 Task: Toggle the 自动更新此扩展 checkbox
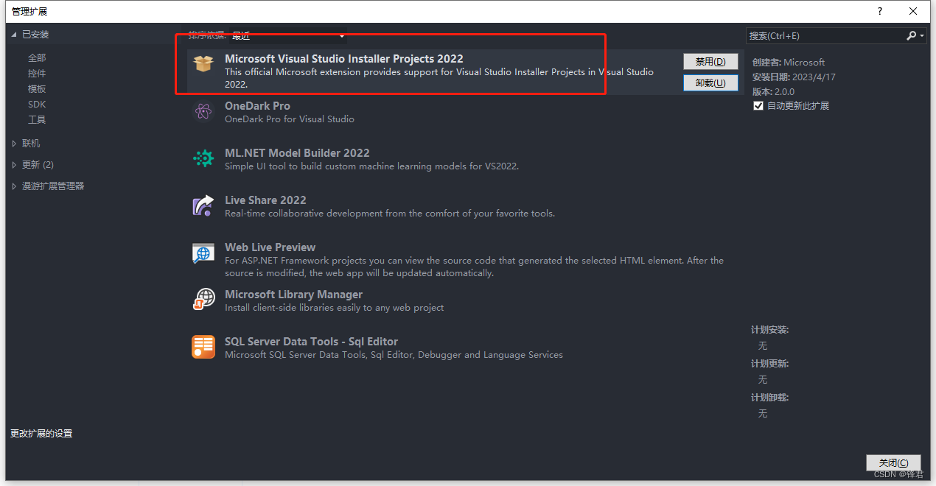[x=758, y=106]
